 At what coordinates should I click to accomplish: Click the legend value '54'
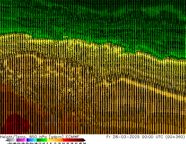point(84,143)
